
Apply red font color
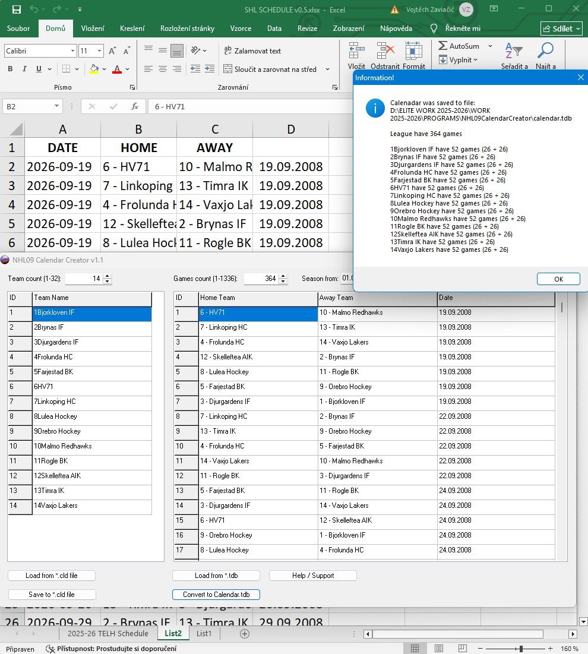coord(117,69)
